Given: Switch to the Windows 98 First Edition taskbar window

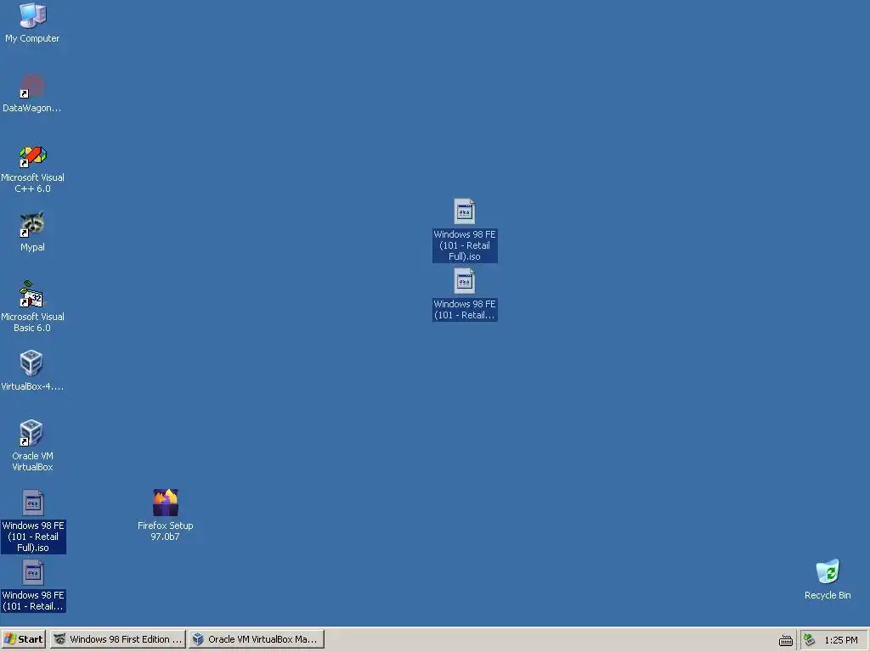Looking at the screenshot, I should tap(117, 639).
